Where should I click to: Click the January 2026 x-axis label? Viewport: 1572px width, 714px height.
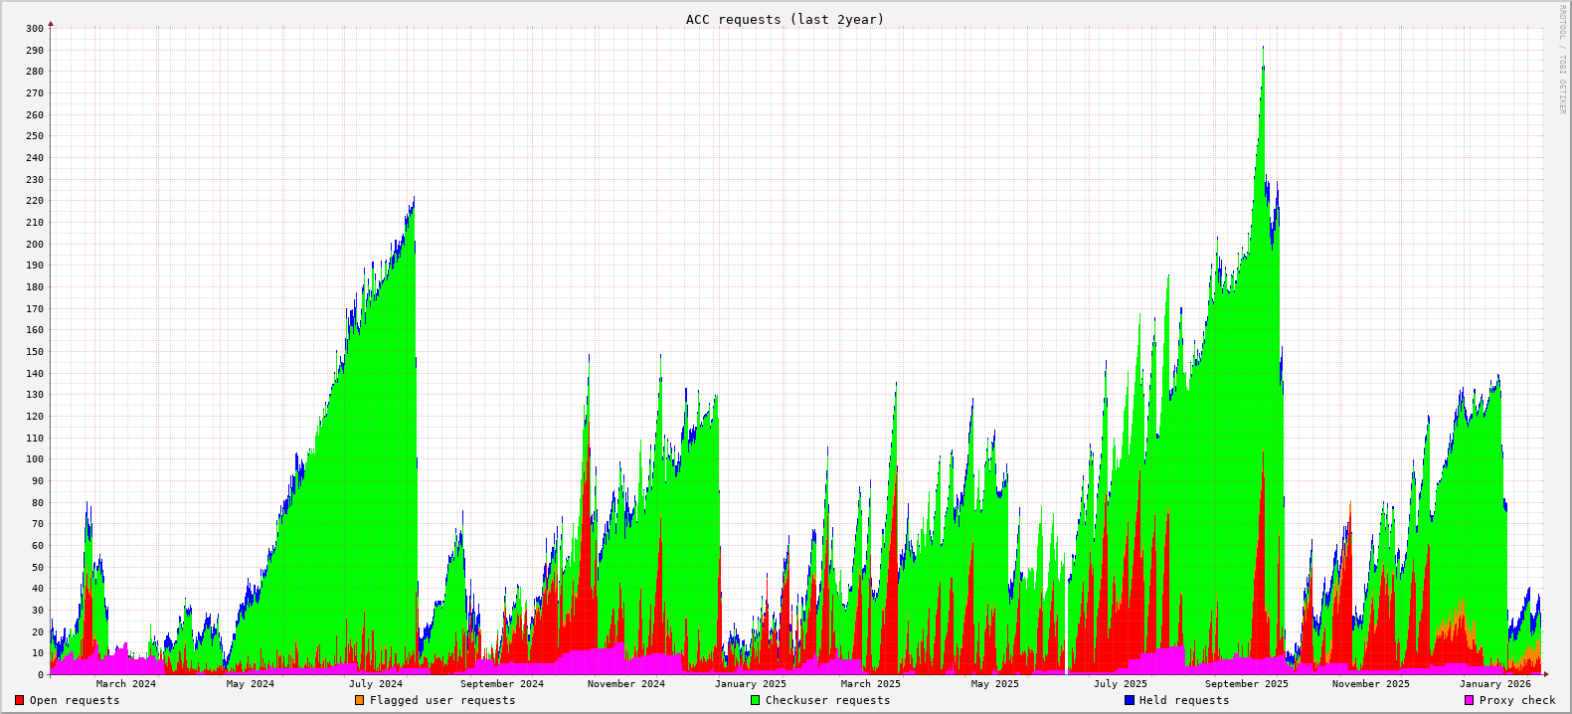[1494, 683]
